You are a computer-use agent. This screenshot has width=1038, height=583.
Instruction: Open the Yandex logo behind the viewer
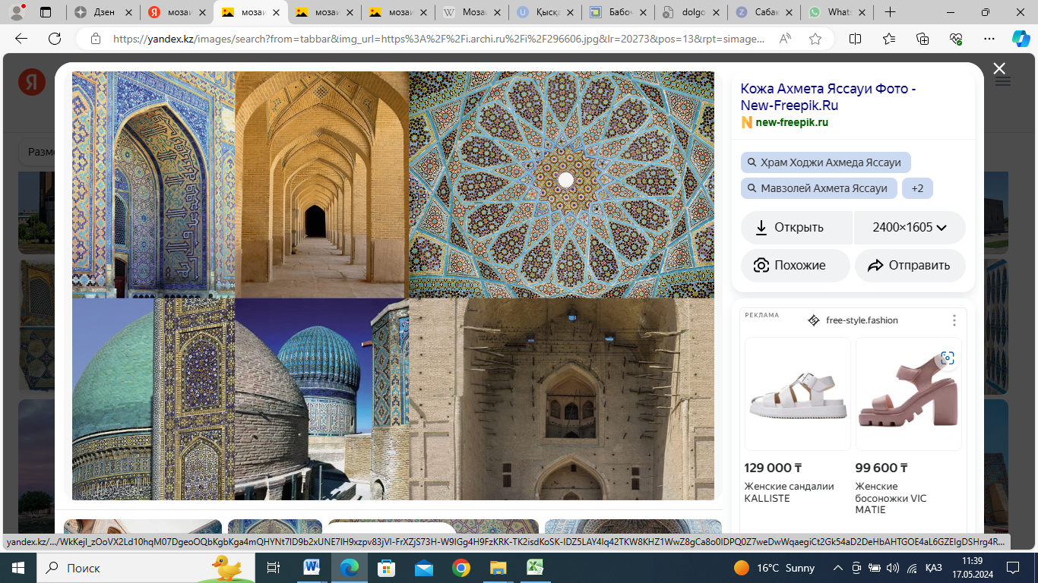click(32, 82)
